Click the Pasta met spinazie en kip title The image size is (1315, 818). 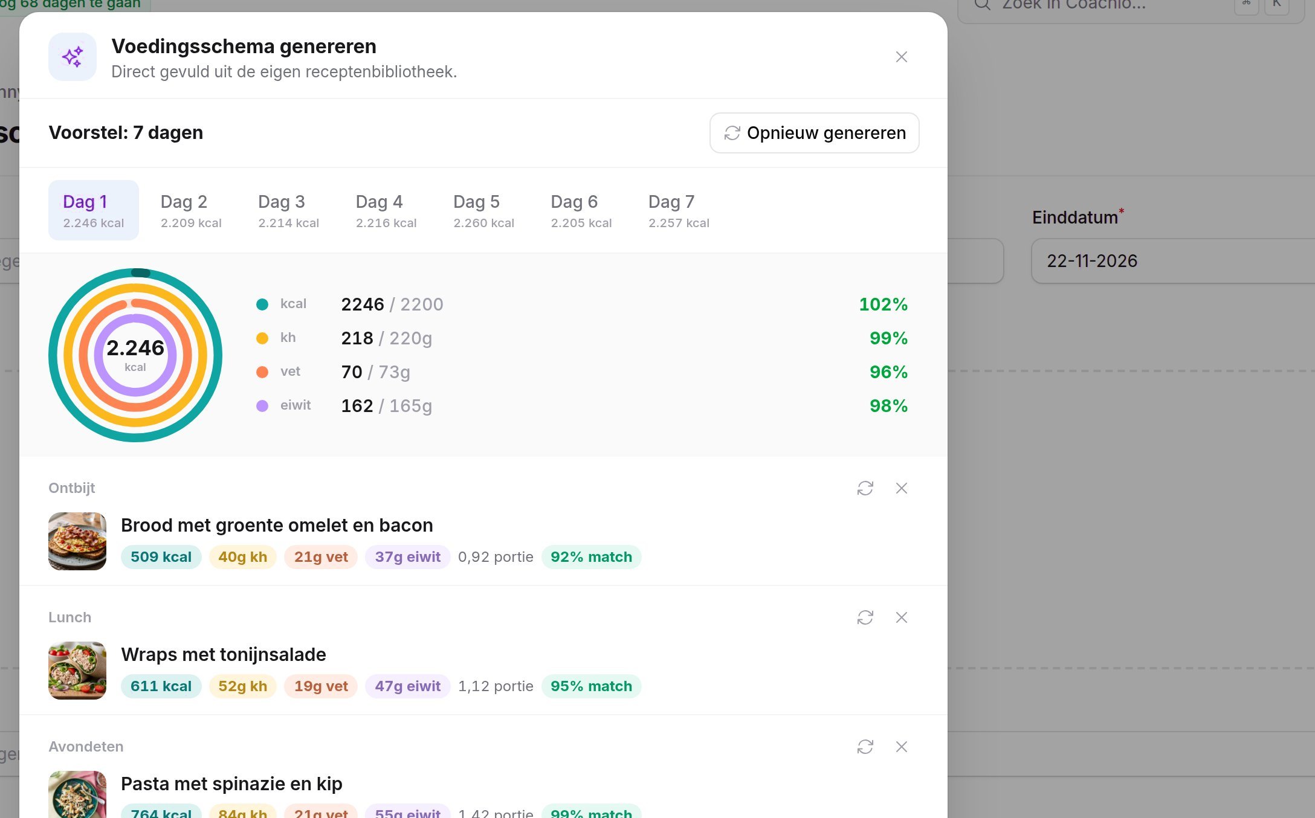coord(231,784)
